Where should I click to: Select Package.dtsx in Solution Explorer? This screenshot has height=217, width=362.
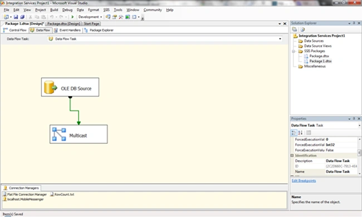pyautogui.click(x=319, y=56)
